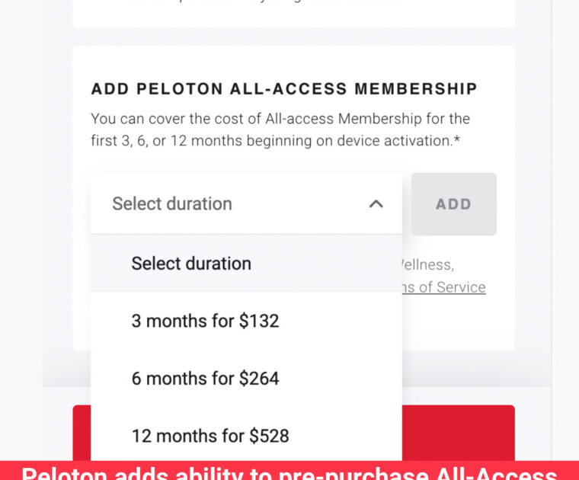The width and height of the screenshot is (579, 480).
Task: Click the 'Add Peloton All-Access Membership' heading
Action: (284, 89)
